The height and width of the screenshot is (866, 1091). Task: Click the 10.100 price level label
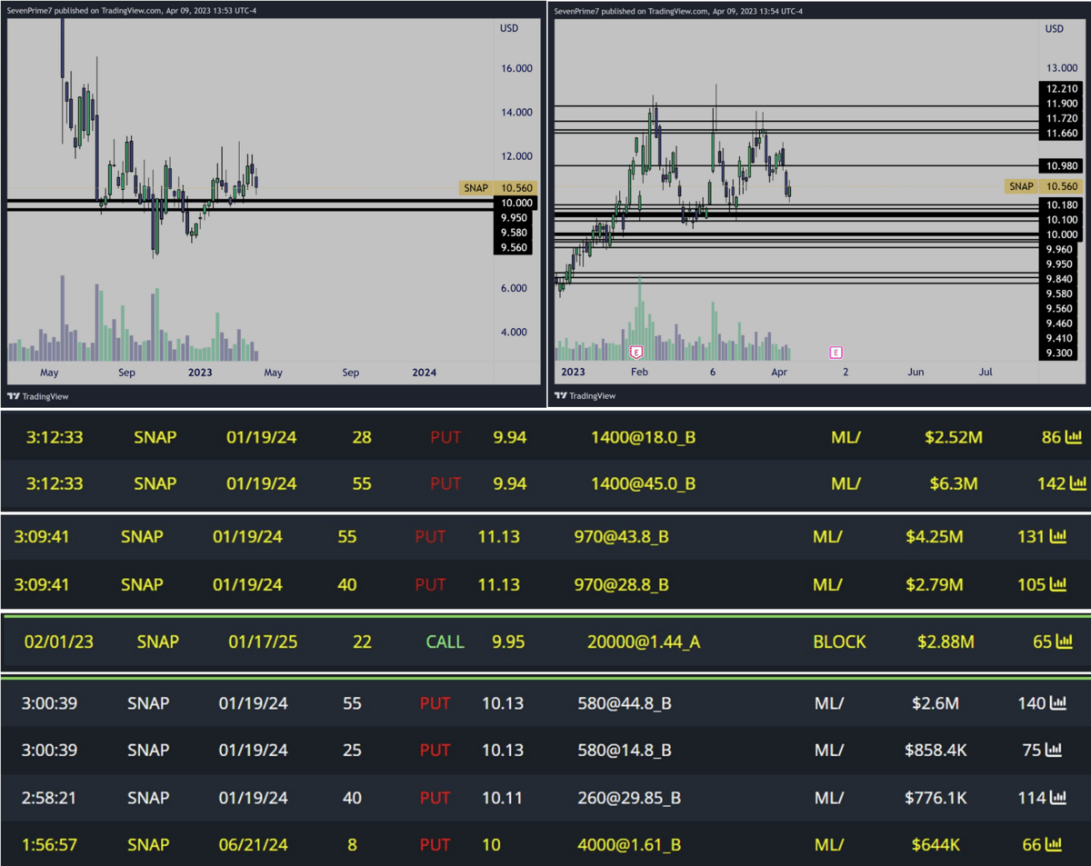[x=1062, y=220]
